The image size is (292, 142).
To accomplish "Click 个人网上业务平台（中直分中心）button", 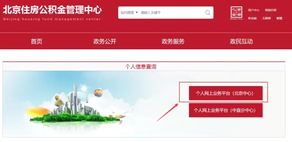I will 226,110.
